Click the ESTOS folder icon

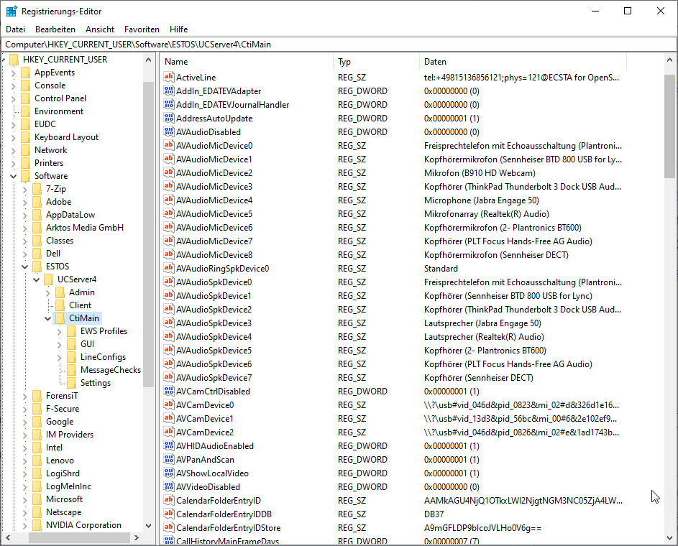pos(37,267)
